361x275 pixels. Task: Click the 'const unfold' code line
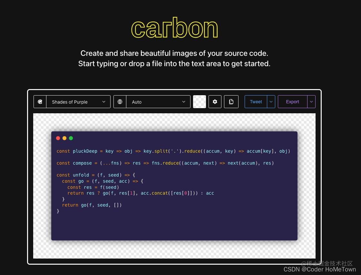point(96,175)
